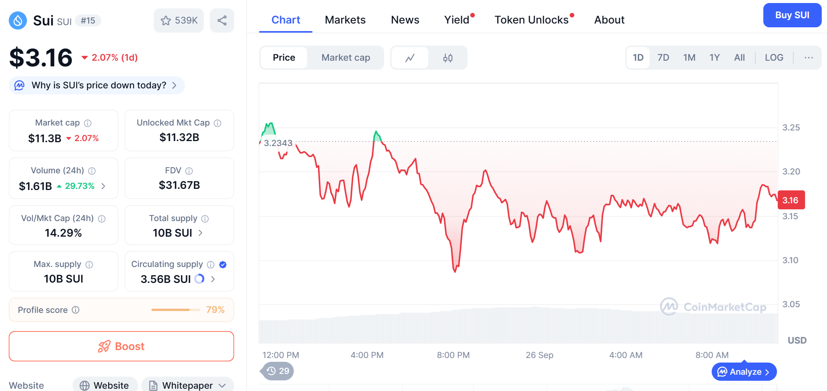Click the share icon button
This screenshot has height=391, width=827.
(222, 20)
